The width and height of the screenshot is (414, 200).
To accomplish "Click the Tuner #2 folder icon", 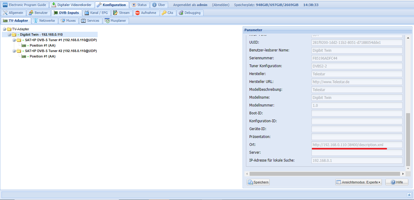I will [x=19, y=51].
